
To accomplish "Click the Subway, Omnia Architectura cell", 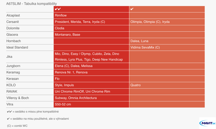I will tap(91, 98).
